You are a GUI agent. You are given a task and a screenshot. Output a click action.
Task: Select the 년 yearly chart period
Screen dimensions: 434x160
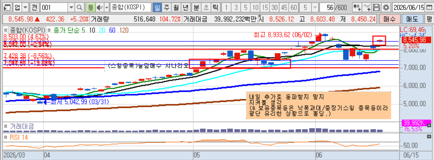point(185,7)
